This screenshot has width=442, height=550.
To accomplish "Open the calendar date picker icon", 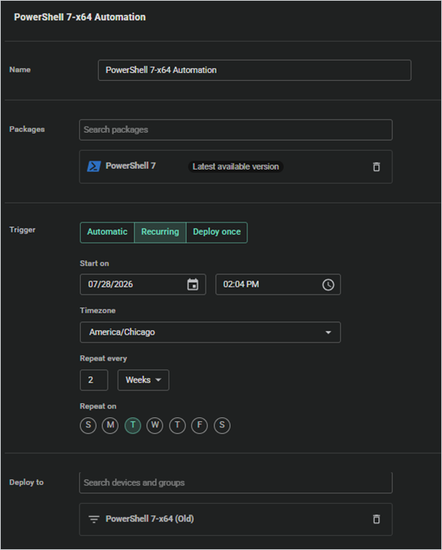I will pyautogui.click(x=193, y=284).
